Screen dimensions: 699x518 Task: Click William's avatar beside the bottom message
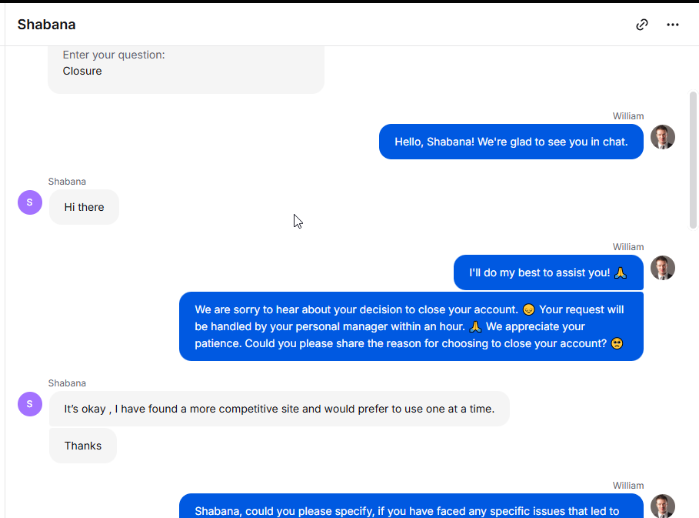[x=662, y=506]
